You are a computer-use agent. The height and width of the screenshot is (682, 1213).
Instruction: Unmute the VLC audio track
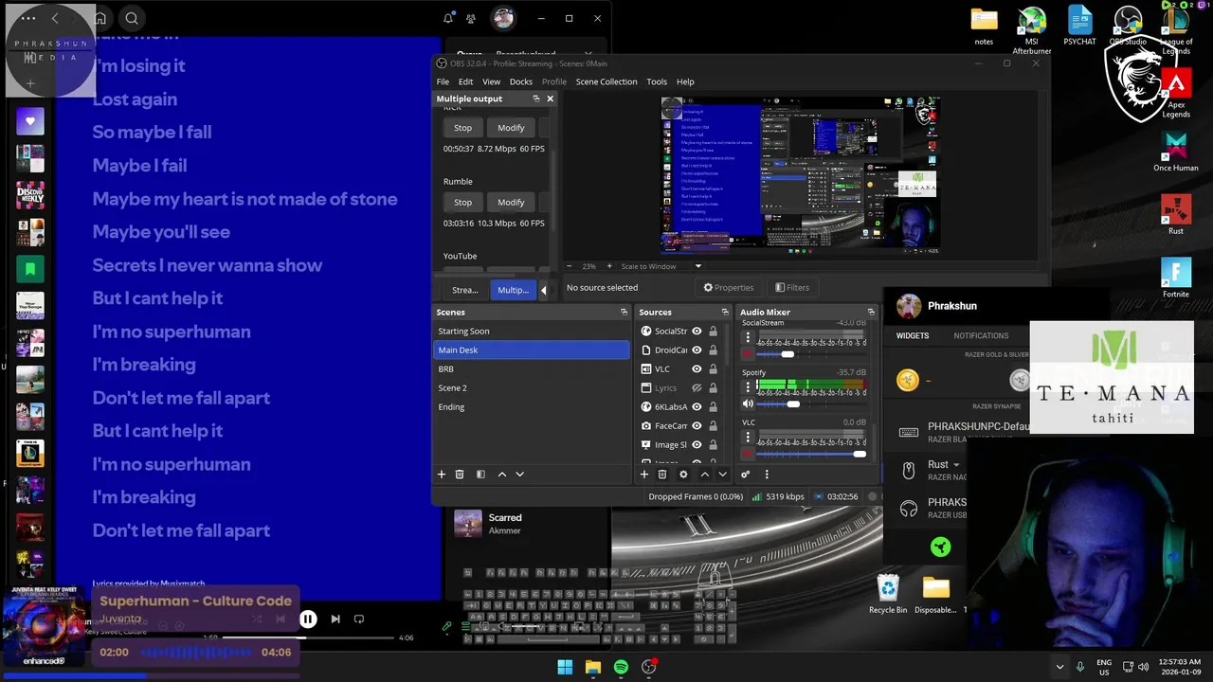[x=748, y=455]
